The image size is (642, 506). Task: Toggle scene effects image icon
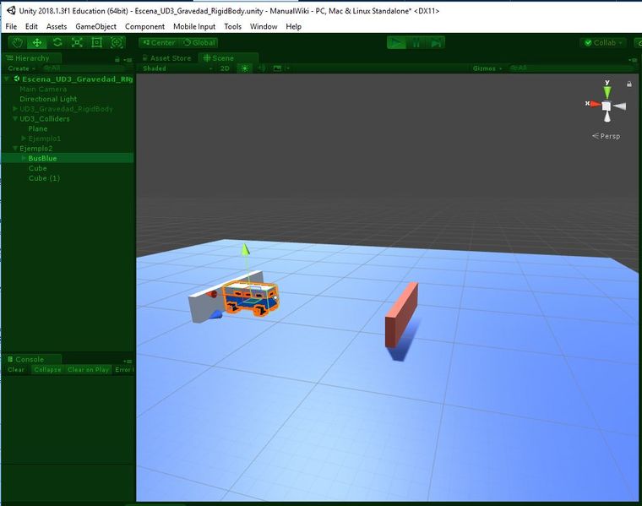pyautogui.click(x=277, y=68)
